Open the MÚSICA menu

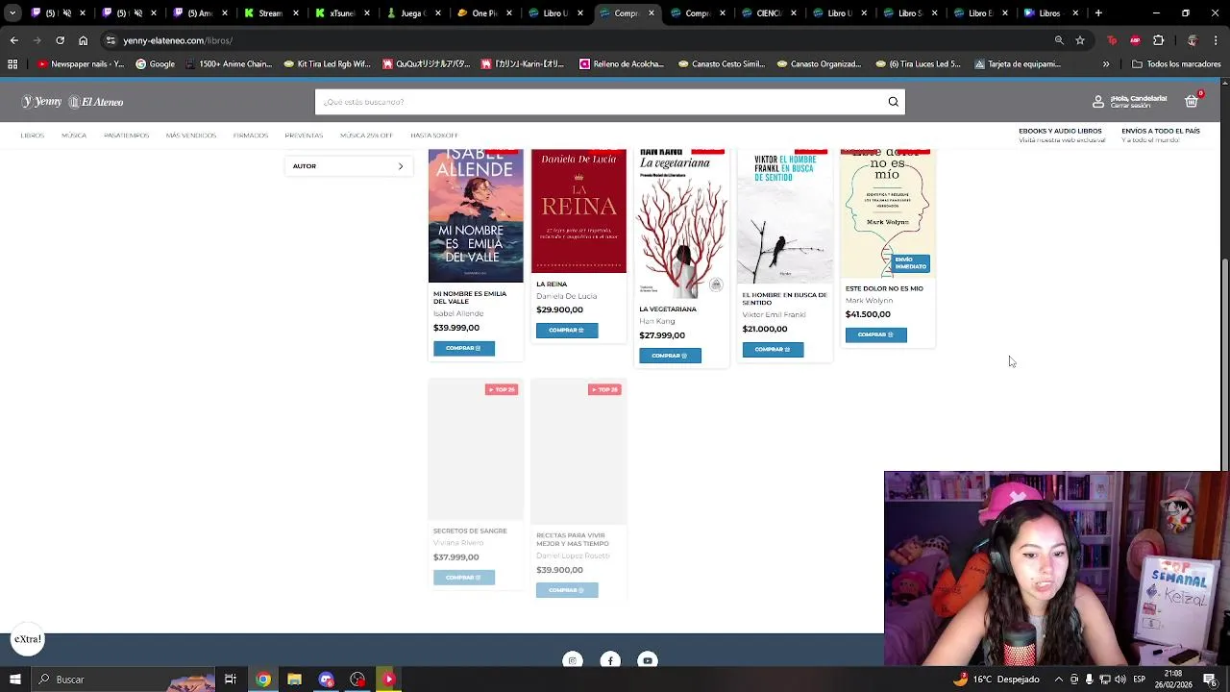[x=74, y=136]
